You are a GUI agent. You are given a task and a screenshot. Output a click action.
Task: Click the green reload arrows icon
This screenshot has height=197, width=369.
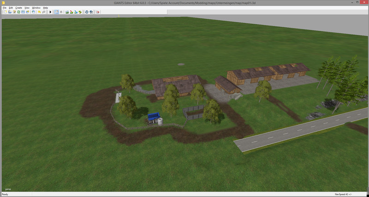point(18,12)
